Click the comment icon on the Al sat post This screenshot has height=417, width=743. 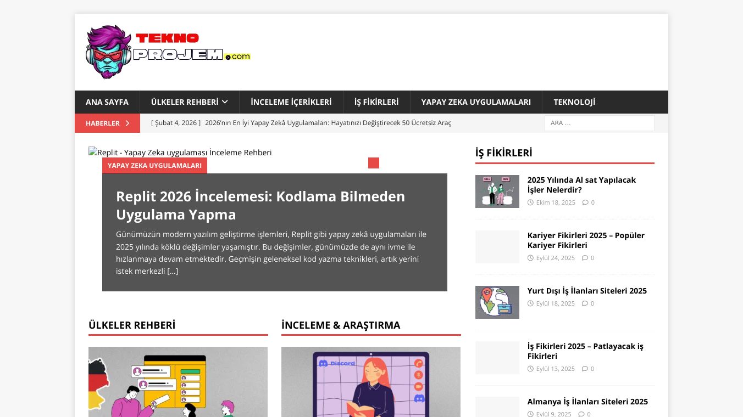pos(585,202)
